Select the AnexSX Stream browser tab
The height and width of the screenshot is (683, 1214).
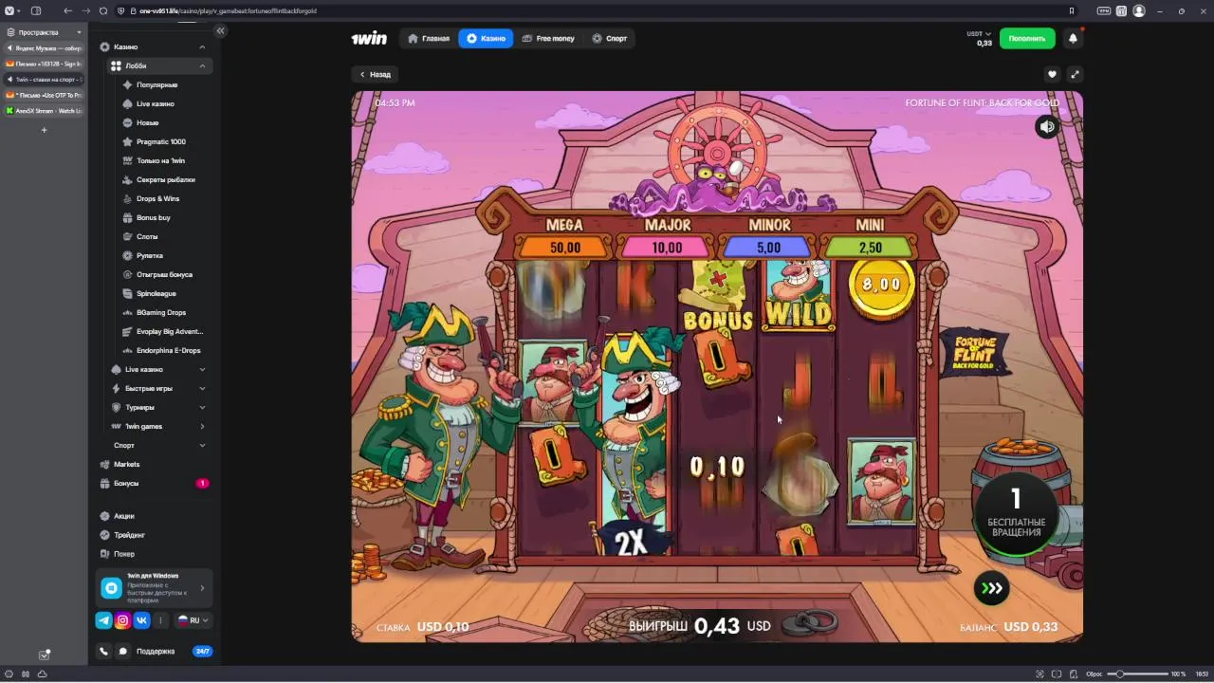tap(44, 111)
